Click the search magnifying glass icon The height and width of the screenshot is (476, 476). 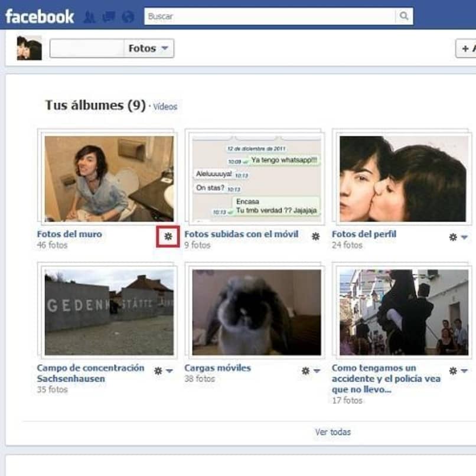[x=404, y=17]
